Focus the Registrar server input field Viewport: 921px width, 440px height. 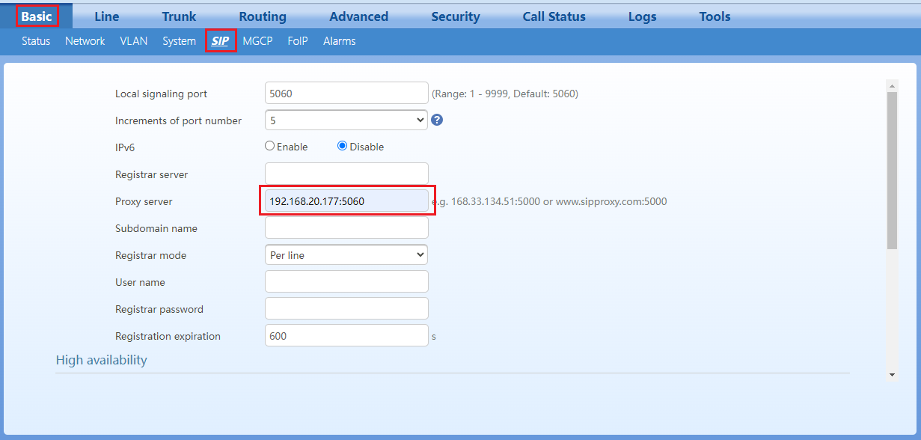[x=346, y=174]
